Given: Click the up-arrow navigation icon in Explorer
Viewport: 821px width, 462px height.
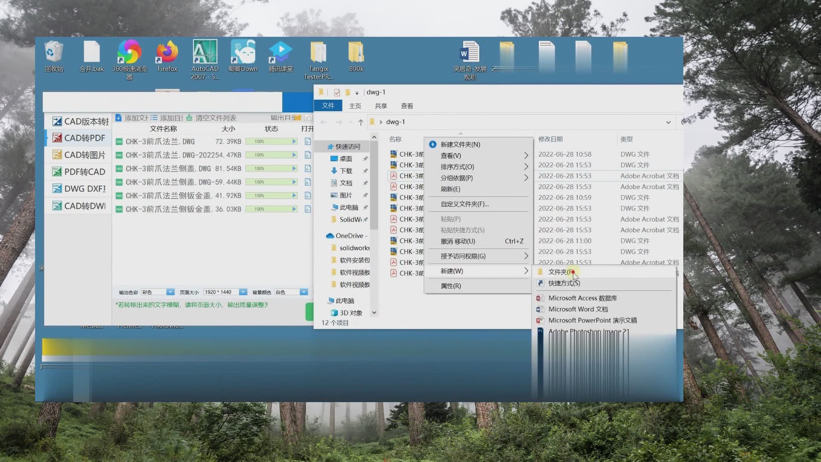Looking at the screenshot, I should tap(360, 122).
